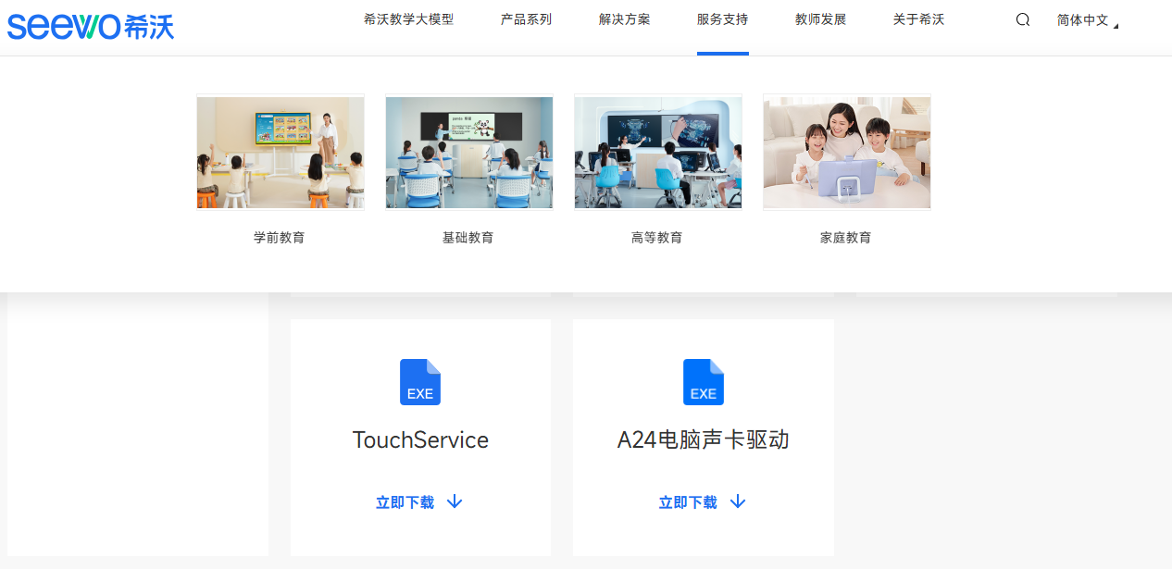Open the 教师发展 navigation menu
This screenshot has height=569, width=1172.
(x=820, y=19)
